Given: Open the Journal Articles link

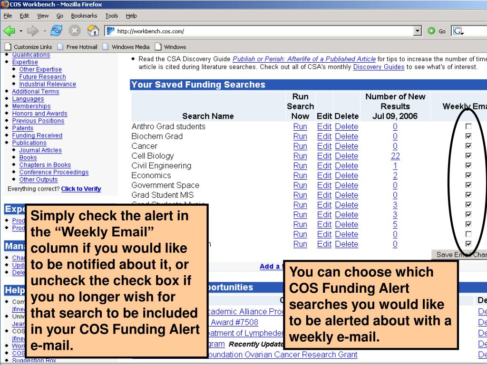Looking at the screenshot, I should (x=40, y=150).
